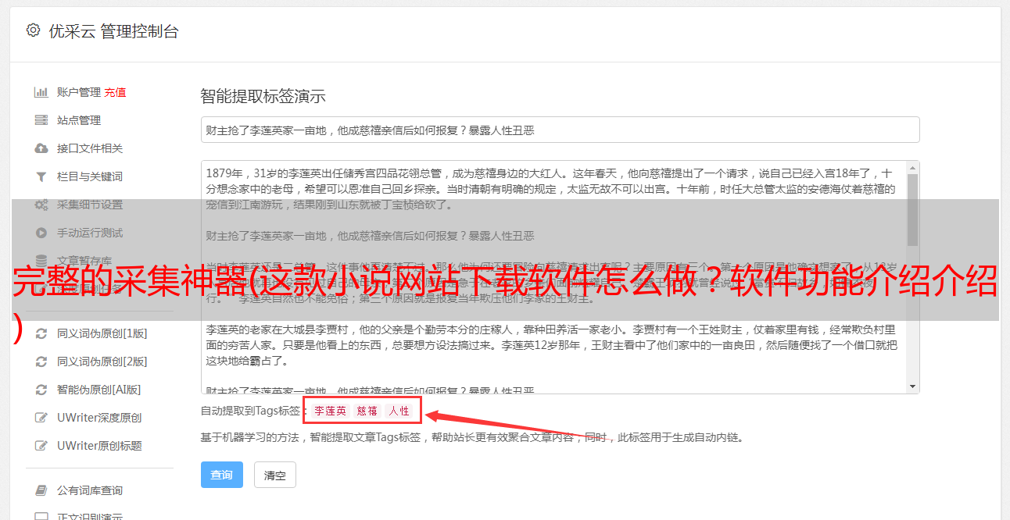1010x520 pixels.
Task: Click the text area scrollbar up arrow
Action: 912,167
